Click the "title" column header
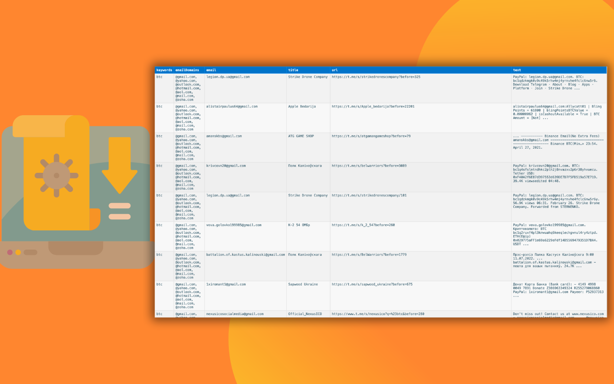Image resolution: width=614 pixels, height=384 pixels. (x=308, y=70)
